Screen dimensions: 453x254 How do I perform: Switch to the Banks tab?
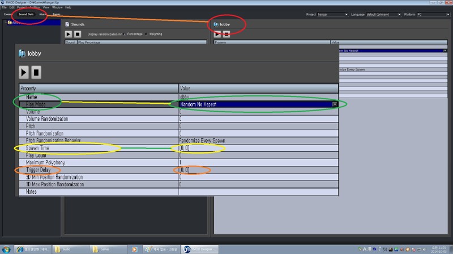(56, 14)
